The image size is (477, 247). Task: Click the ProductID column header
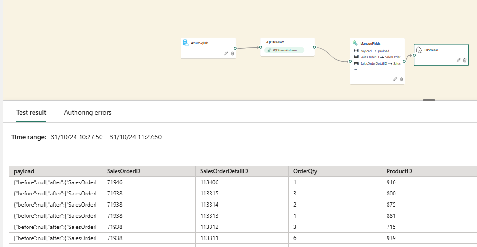click(x=429, y=171)
